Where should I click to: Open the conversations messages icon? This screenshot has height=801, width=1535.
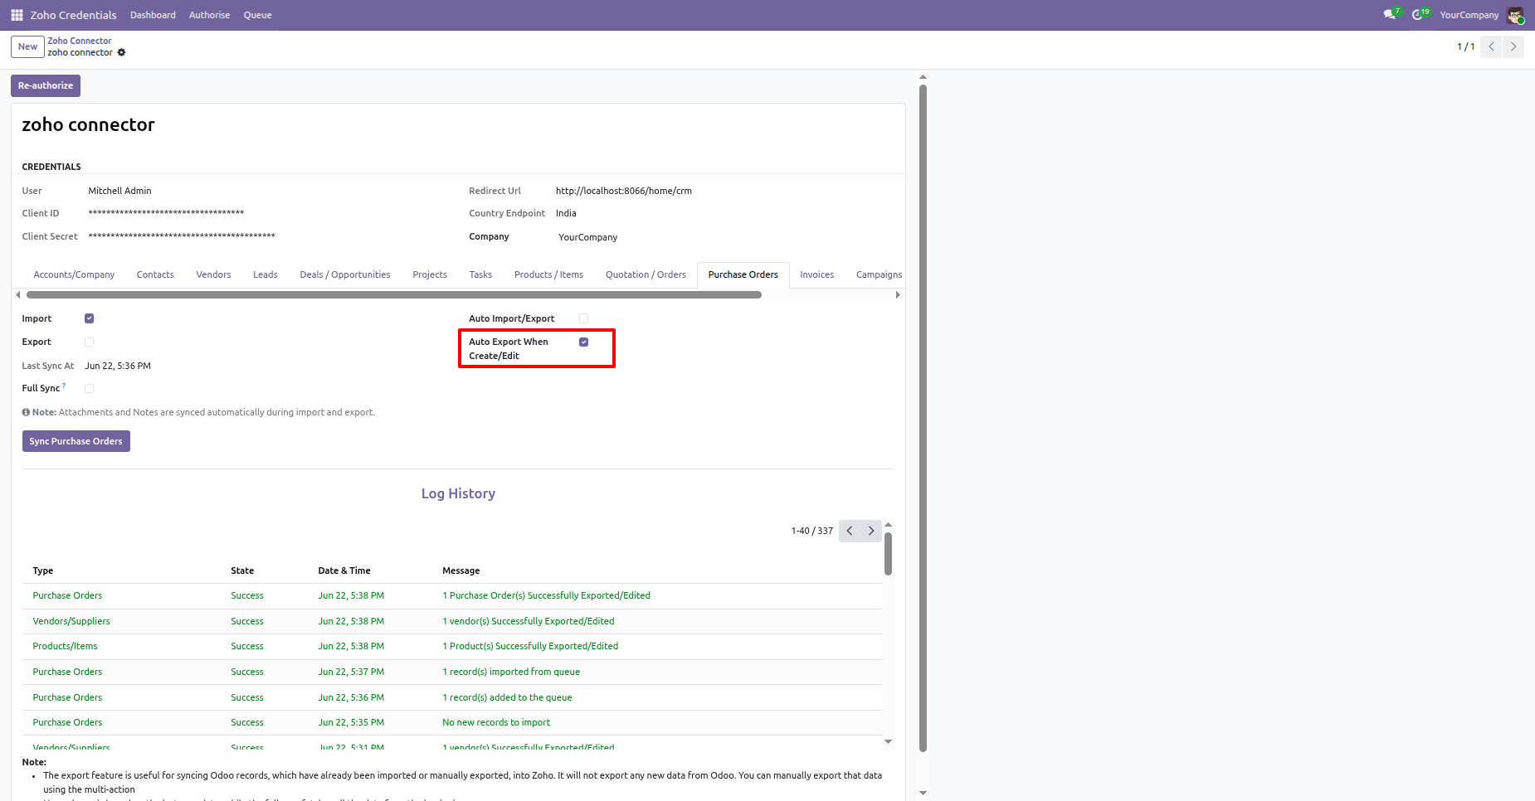coord(1391,15)
